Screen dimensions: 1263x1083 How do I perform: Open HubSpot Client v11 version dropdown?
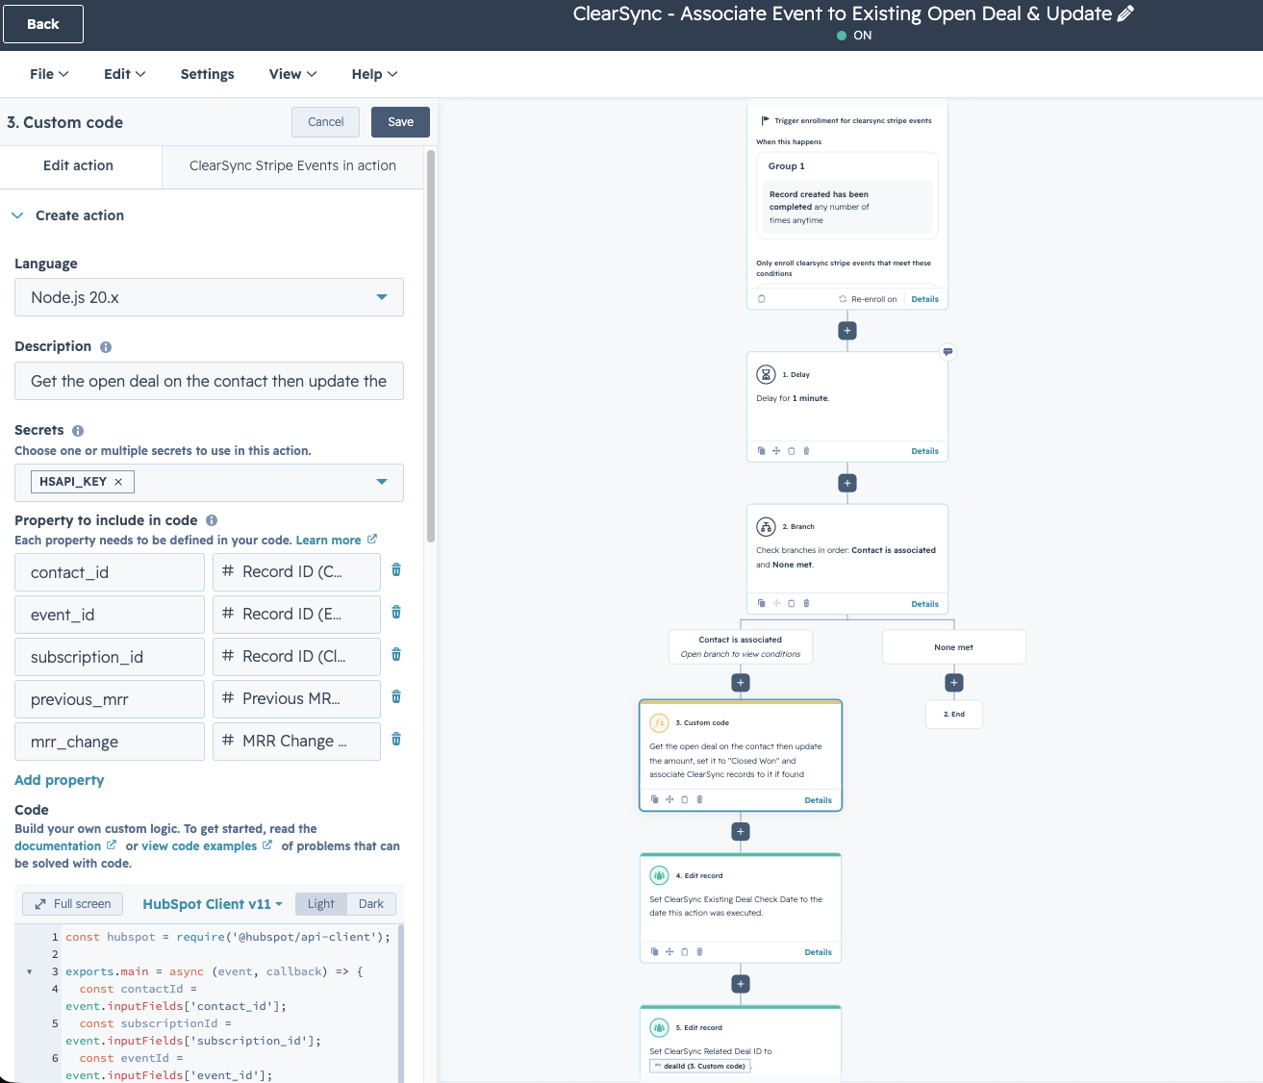(x=213, y=904)
